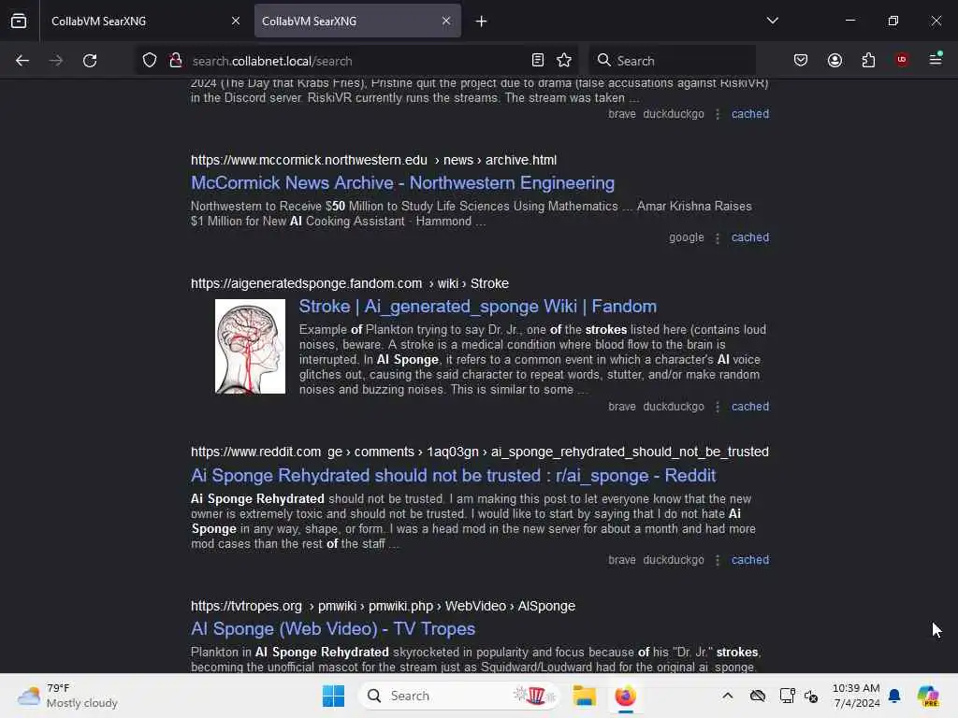Screen dimensions: 958x718
Task: Focus the Firefox toolbar Search box
Action: 672,61
